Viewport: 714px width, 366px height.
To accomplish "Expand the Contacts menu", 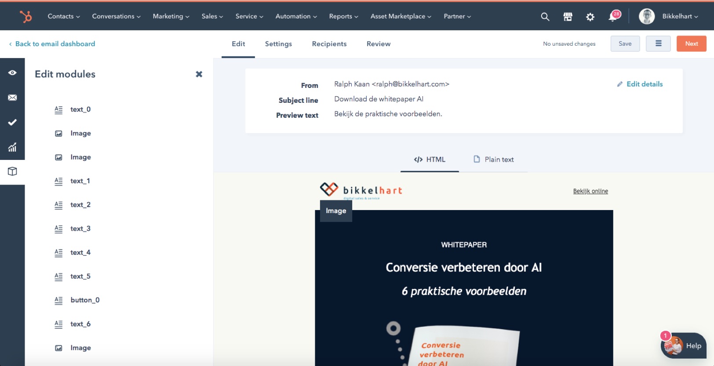I will tap(64, 16).
